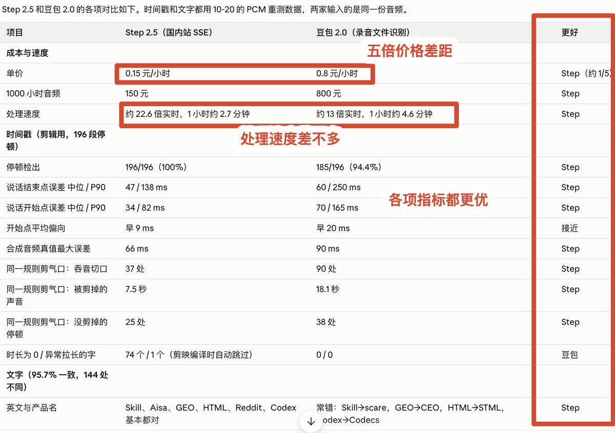The height and width of the screenshot is (433, 615).
Task: Click the 早 9 ms cell
Action: coord(139,228)
